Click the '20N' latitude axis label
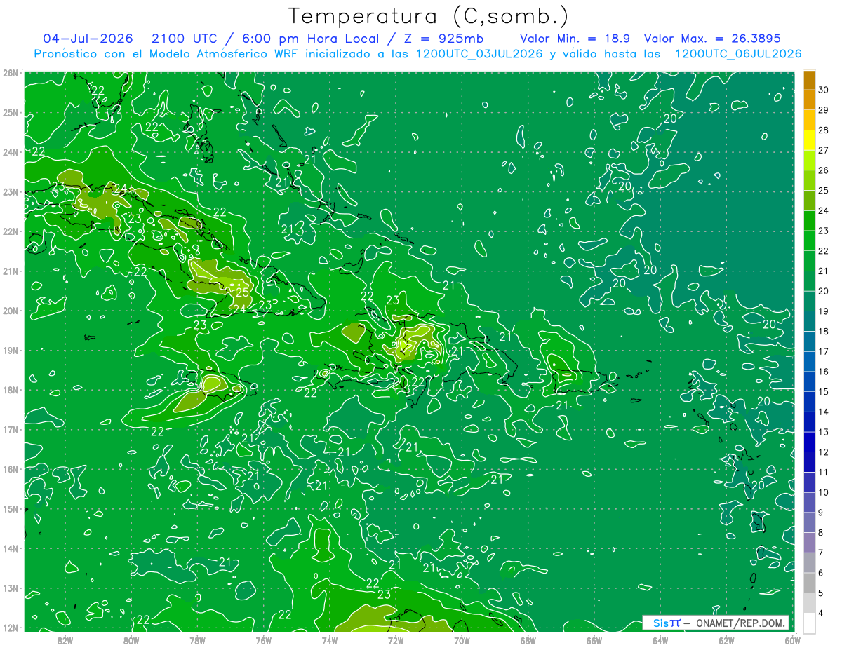Viewport: 842px width, 650px height. (x=10, y=311)
